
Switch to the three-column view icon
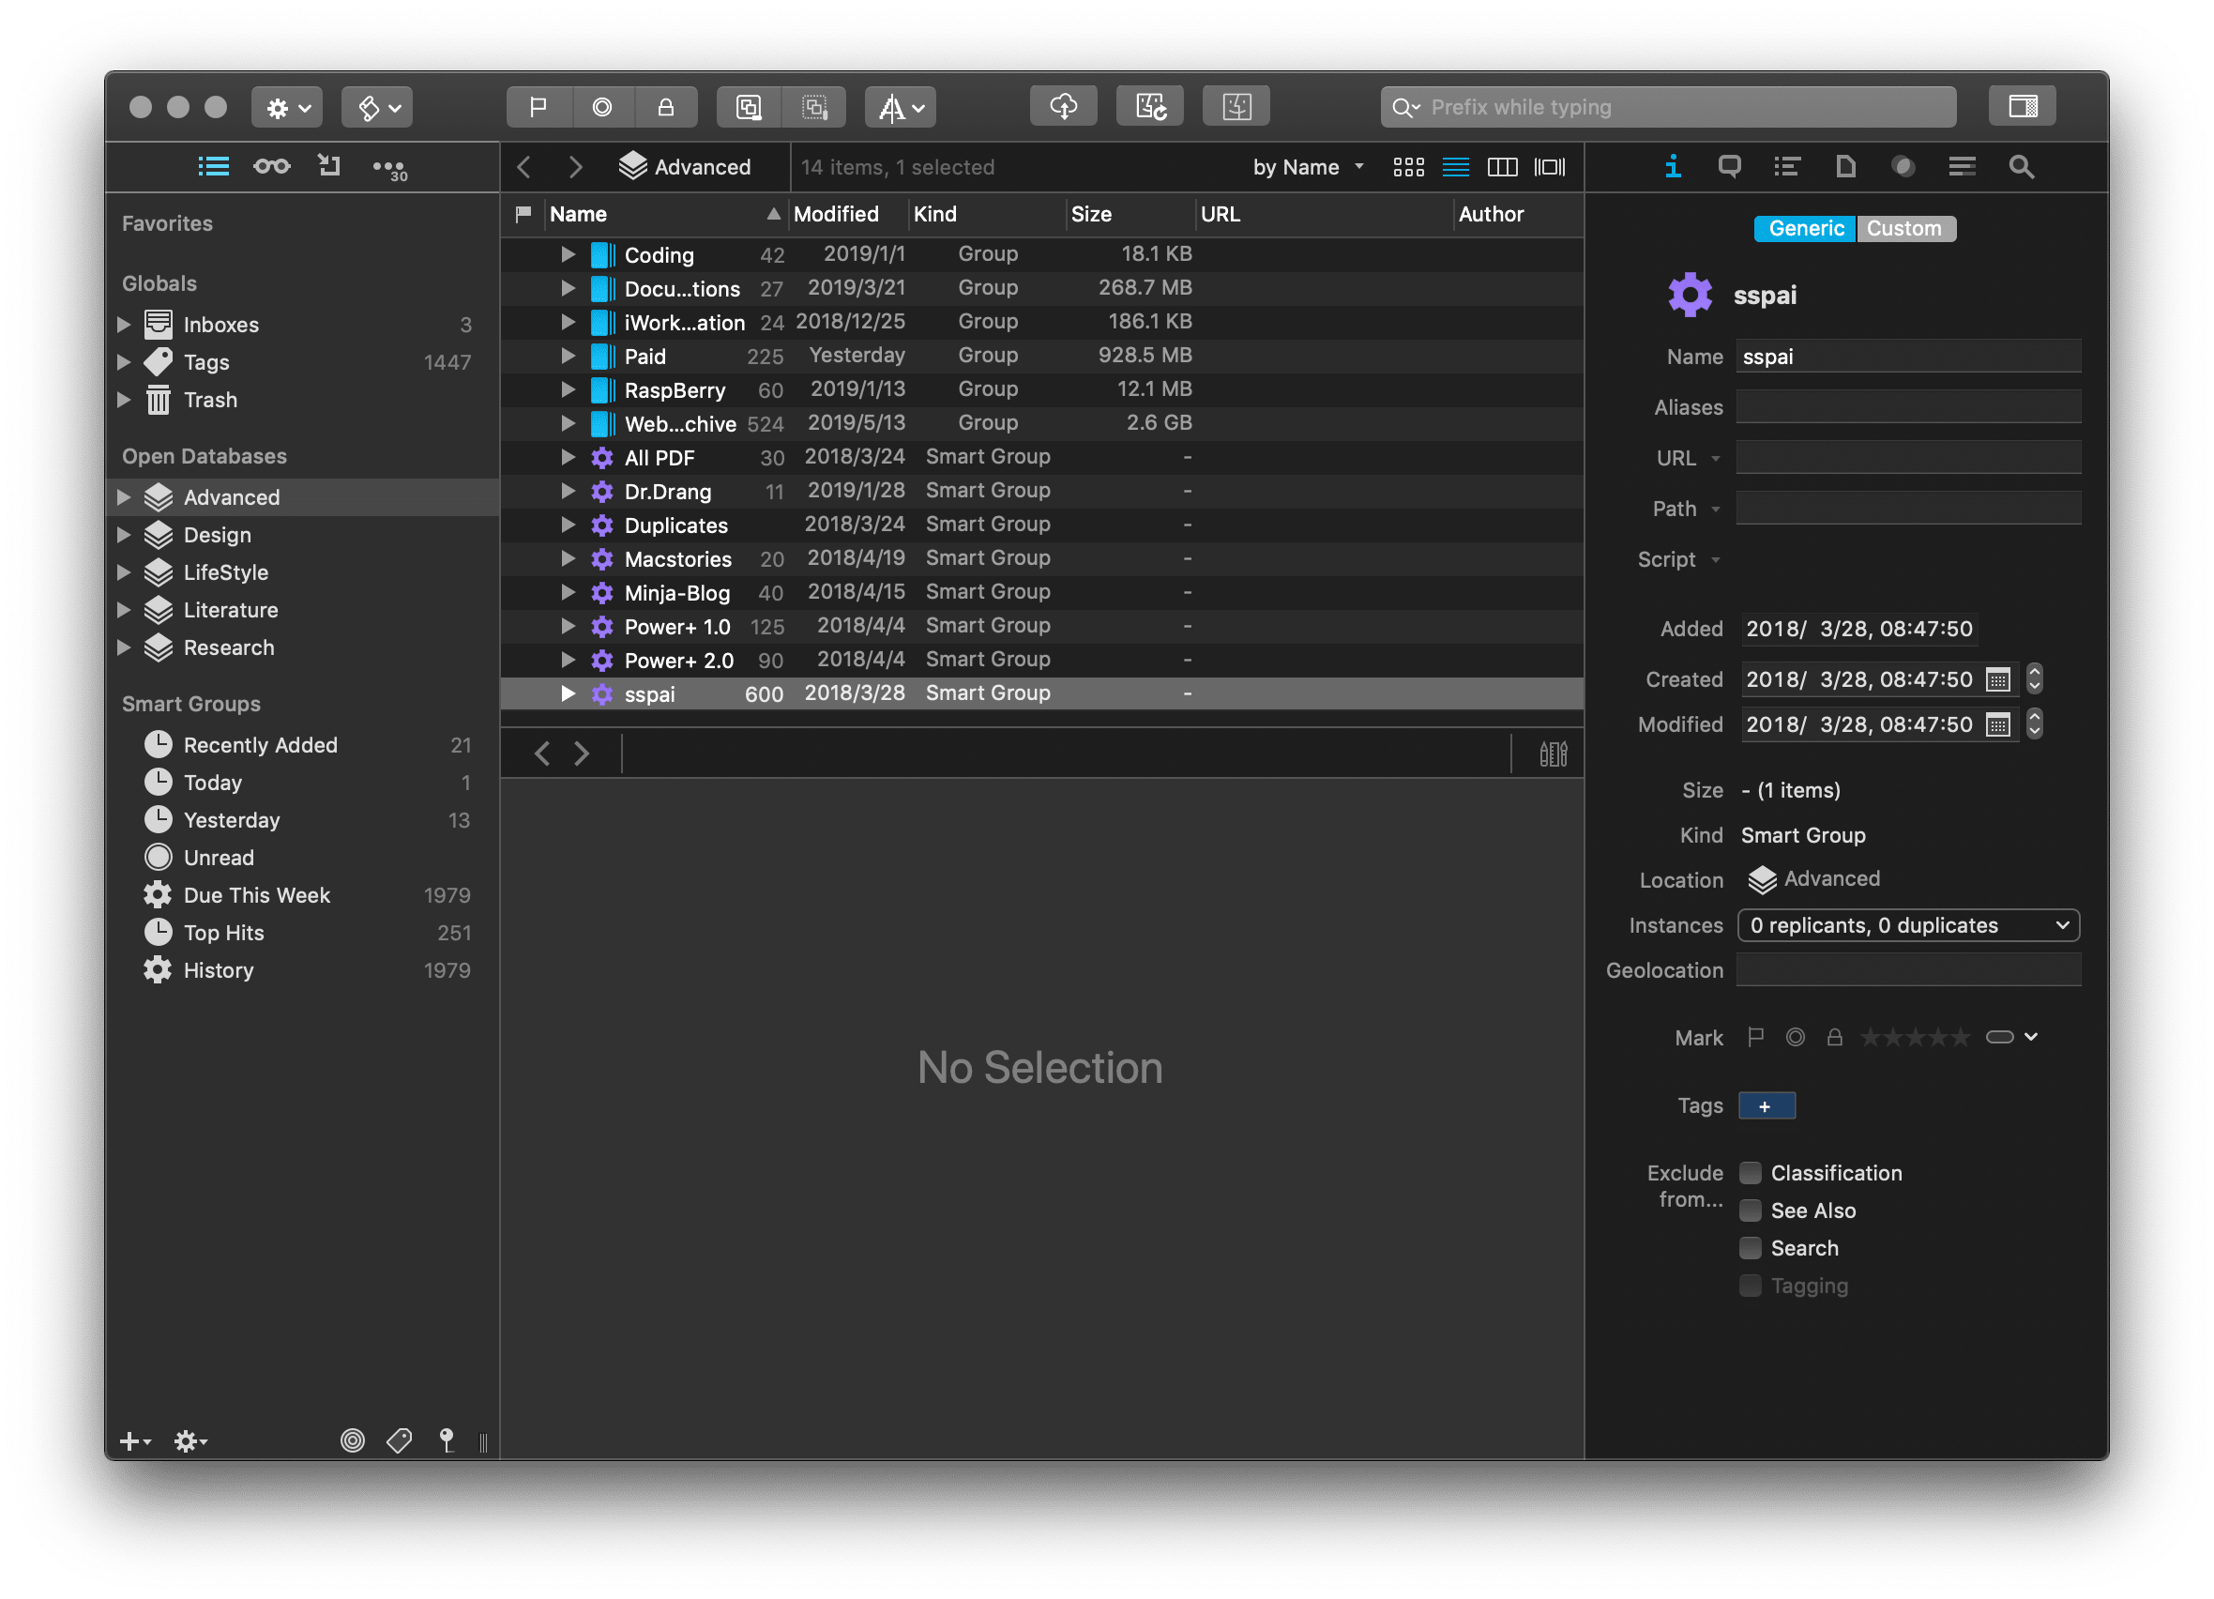coord(1501,167)
